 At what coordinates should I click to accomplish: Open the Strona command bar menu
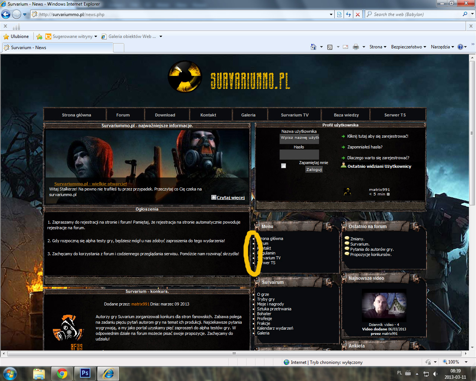378,47
